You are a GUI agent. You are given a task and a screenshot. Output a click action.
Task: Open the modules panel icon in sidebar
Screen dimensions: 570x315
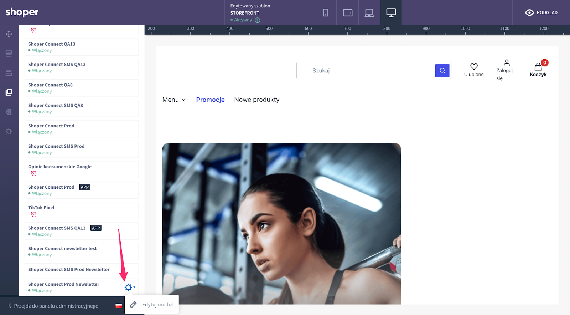click(x=9, y=92)
